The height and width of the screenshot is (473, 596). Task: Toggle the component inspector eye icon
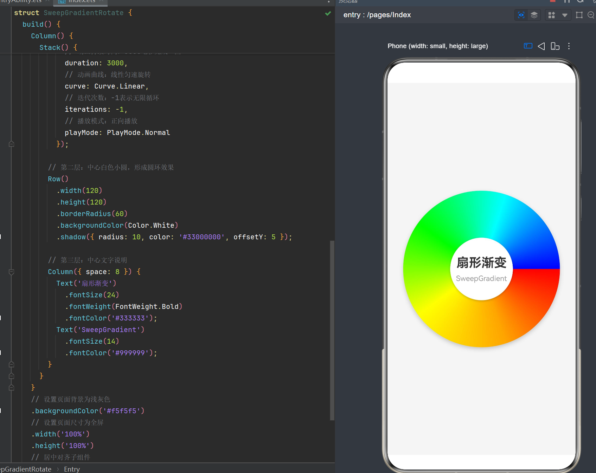click(521, 15)
